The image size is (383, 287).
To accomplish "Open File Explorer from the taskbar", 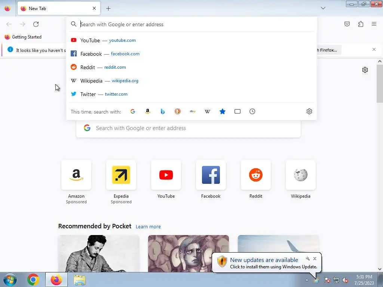I will pyautogui.click(x=80, y=280).
